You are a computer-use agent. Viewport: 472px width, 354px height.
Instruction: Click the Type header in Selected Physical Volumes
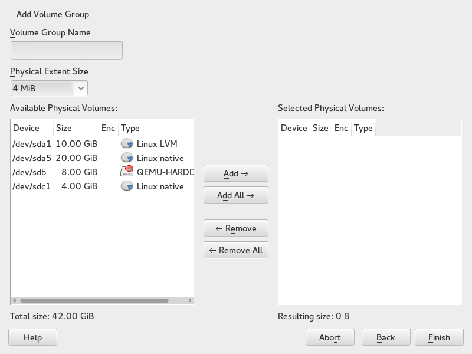pyautogui.click(x=363, y=128)
